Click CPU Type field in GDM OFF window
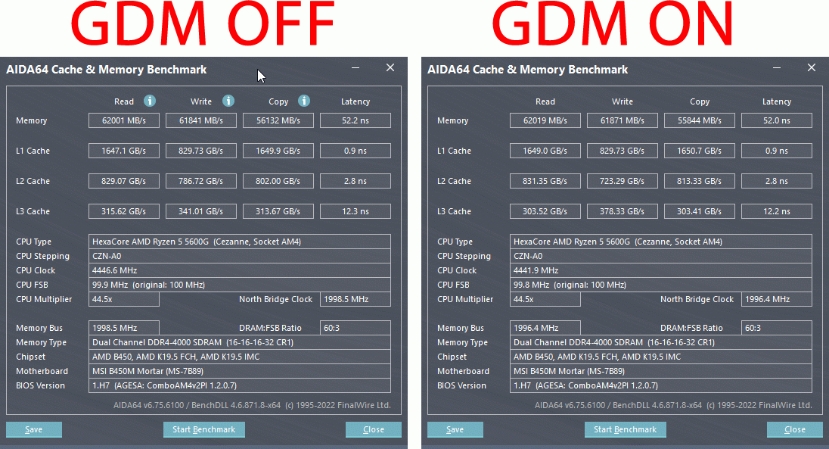The width and height of the screenshot is (829, 449). point(240,242)
